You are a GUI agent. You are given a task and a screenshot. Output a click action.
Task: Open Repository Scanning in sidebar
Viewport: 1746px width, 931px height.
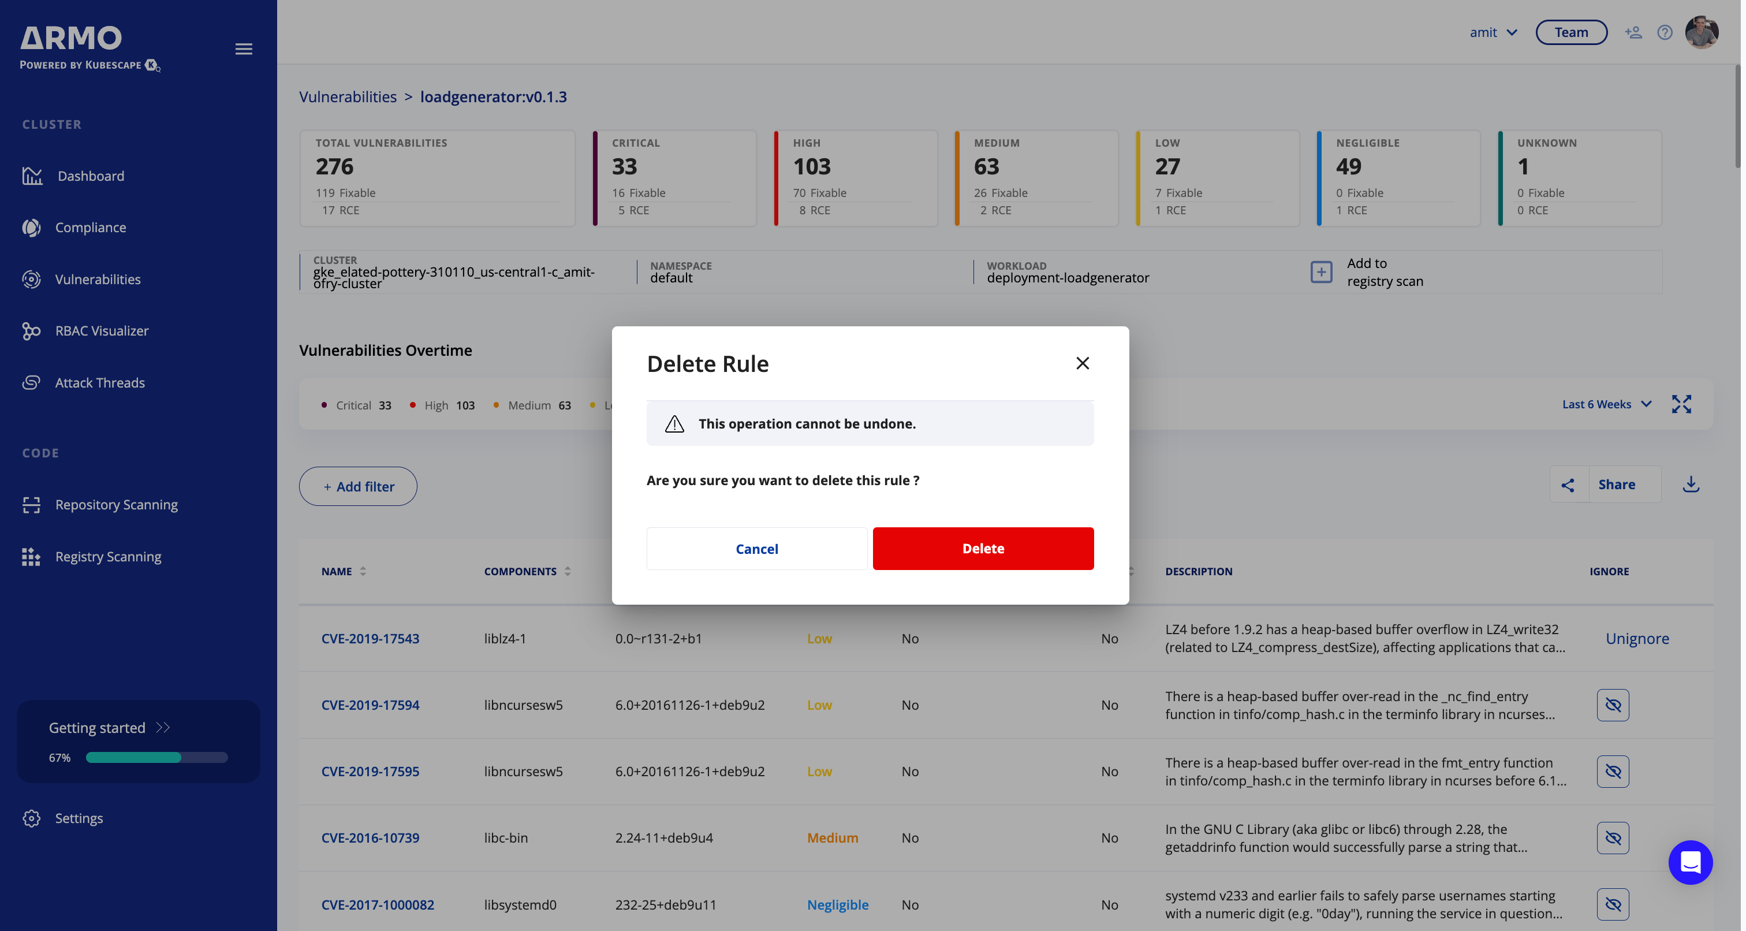(116, 505)
